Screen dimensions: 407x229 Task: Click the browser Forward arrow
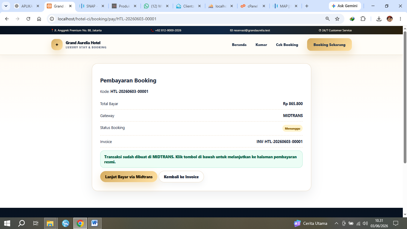click(18, 19)
